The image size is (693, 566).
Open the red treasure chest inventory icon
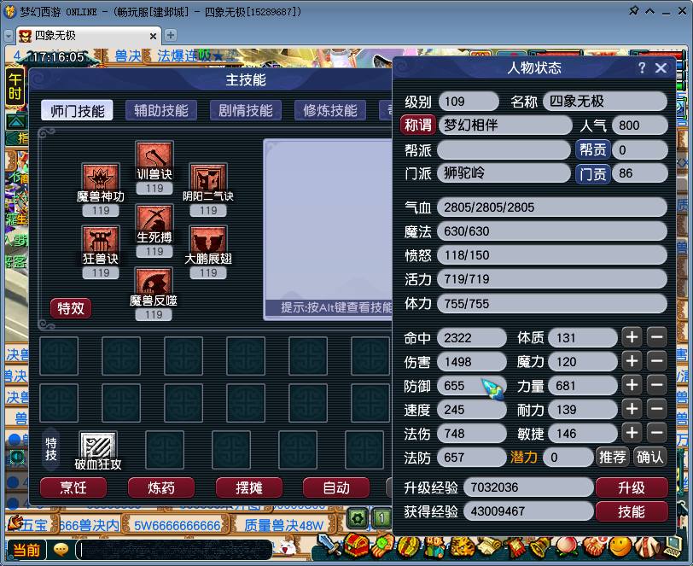(356, 546)
